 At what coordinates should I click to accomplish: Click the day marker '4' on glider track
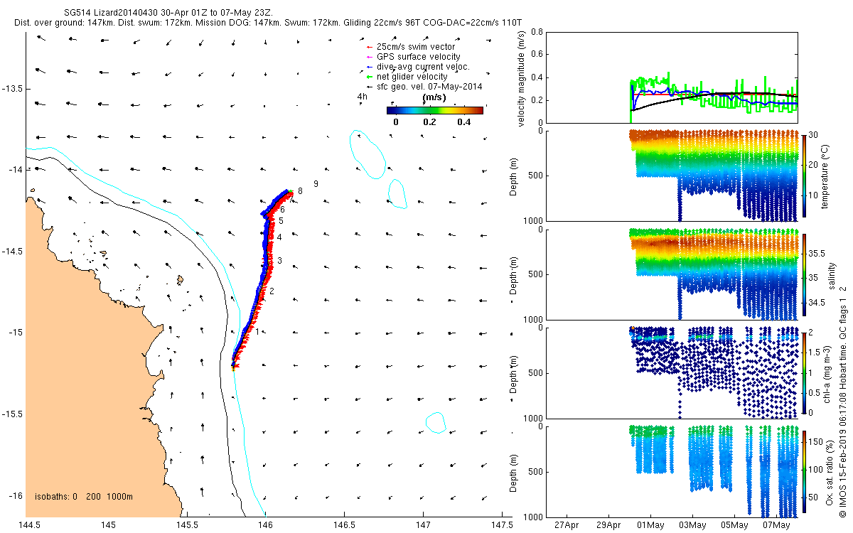click(x=279, y=237)
